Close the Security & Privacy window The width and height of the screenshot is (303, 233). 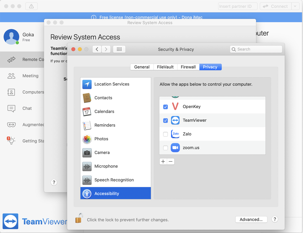[x=73, y=49]
